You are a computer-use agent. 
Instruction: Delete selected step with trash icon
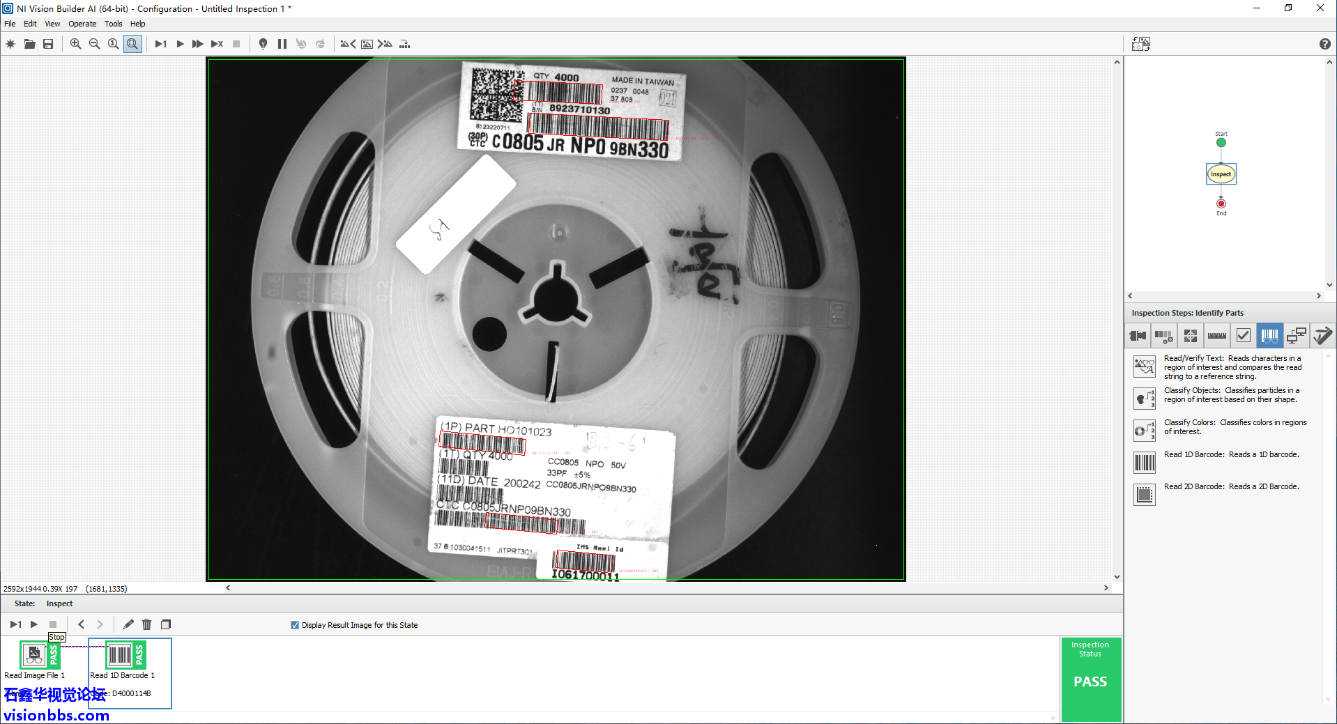(x=146, y=624)
